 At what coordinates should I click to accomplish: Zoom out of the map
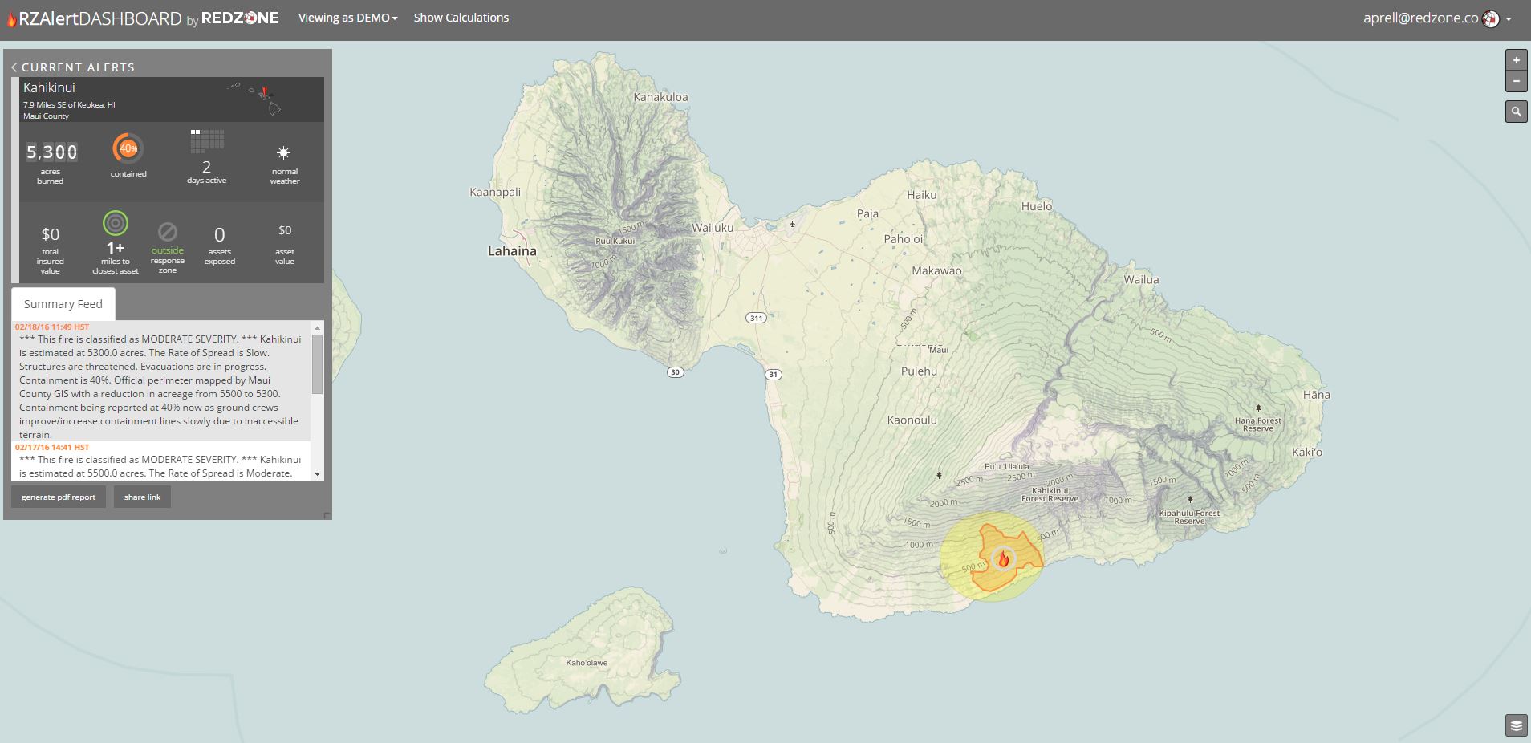[x=1516, y=81]
